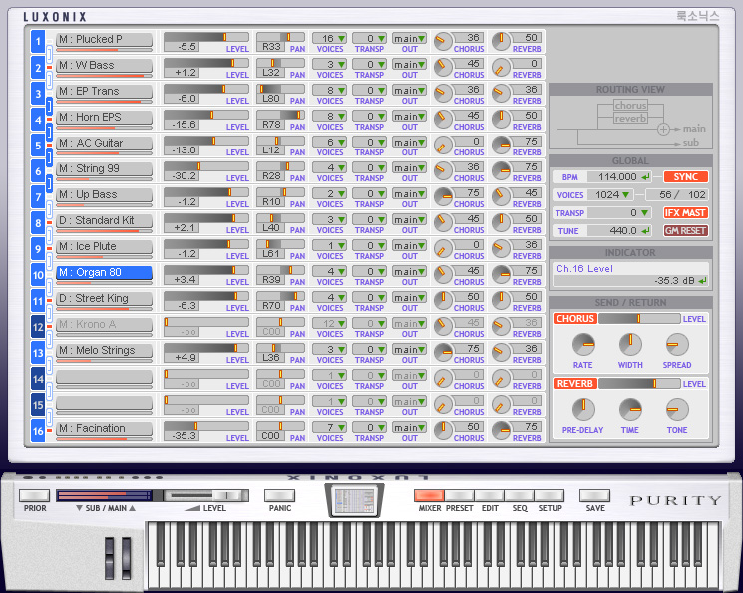Click the channel 8 reverb knob
Image resolution: width=743 pixels, height=593 pixels.
coord(501,223)
